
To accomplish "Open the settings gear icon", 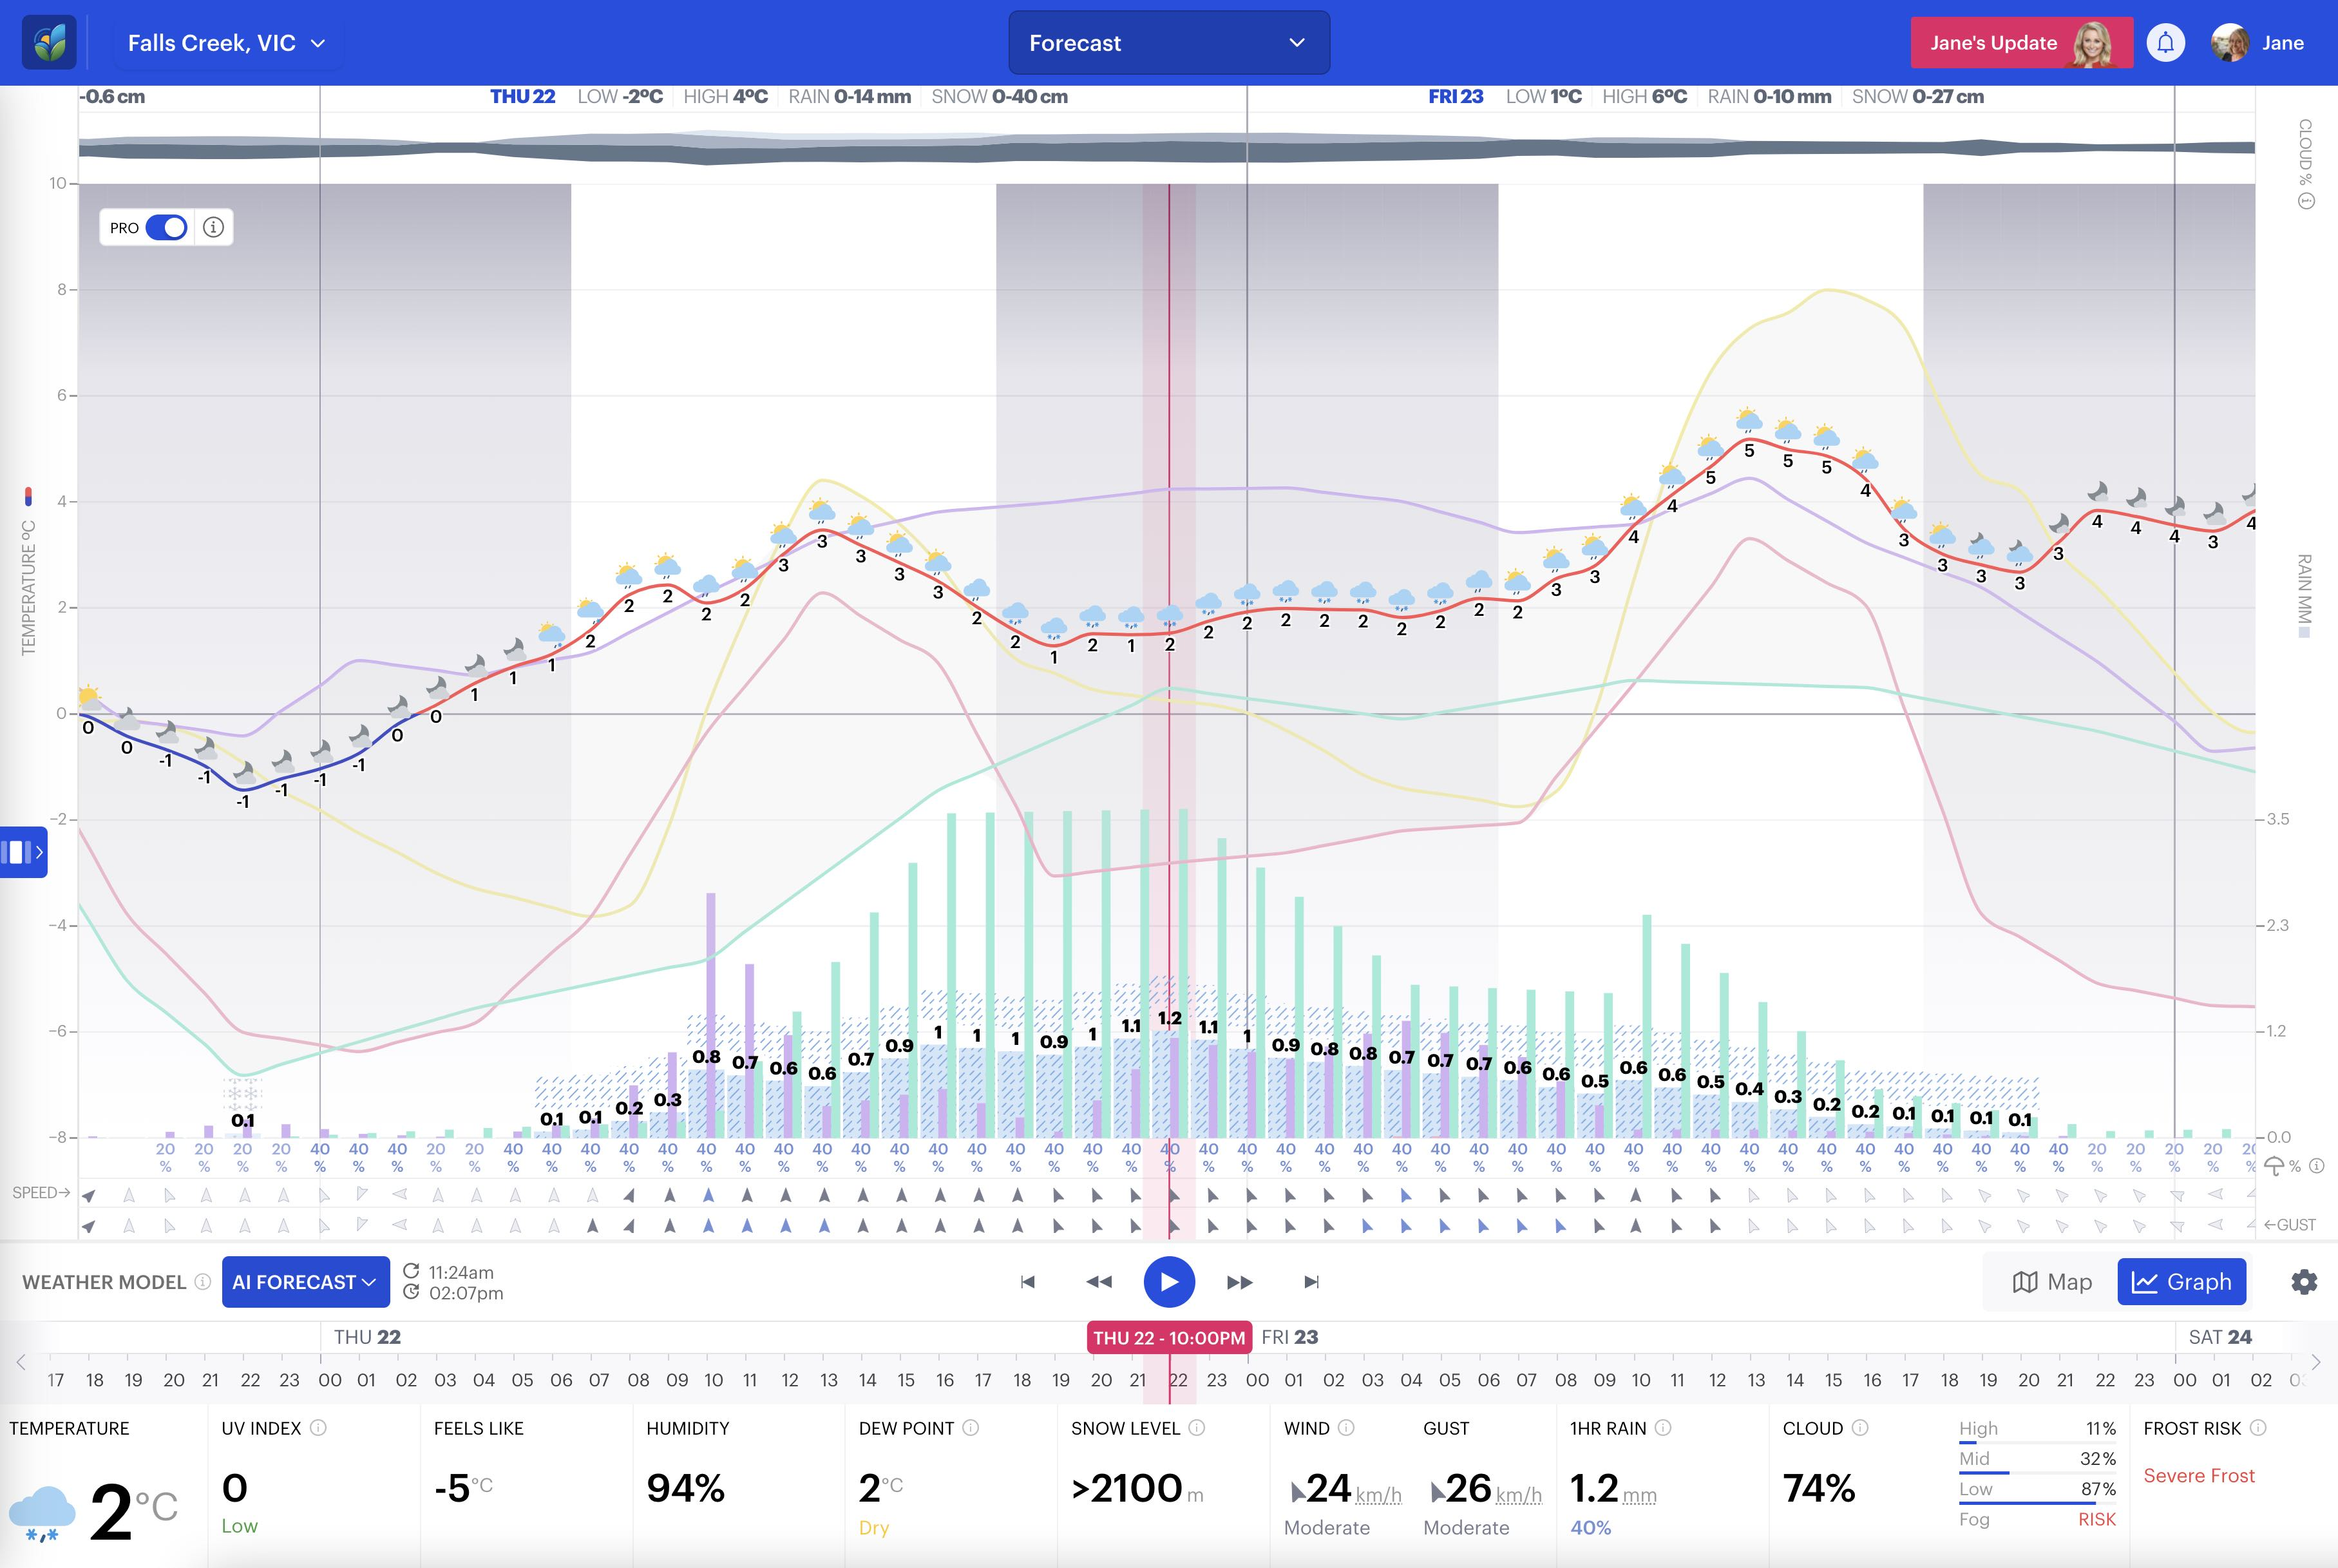I will 2303,1282.
